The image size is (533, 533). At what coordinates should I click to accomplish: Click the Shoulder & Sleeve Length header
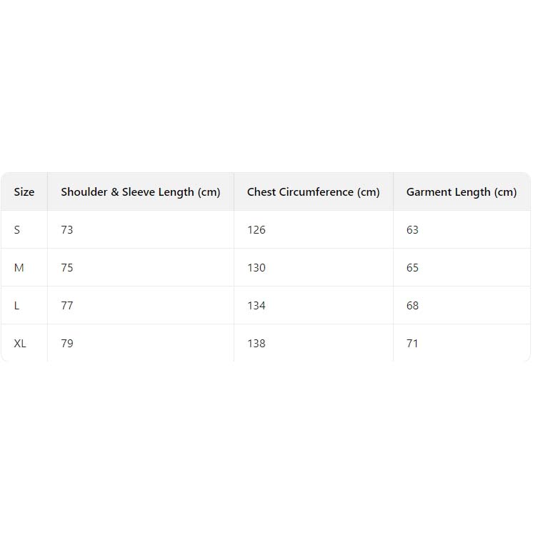[x=141, y=192]
